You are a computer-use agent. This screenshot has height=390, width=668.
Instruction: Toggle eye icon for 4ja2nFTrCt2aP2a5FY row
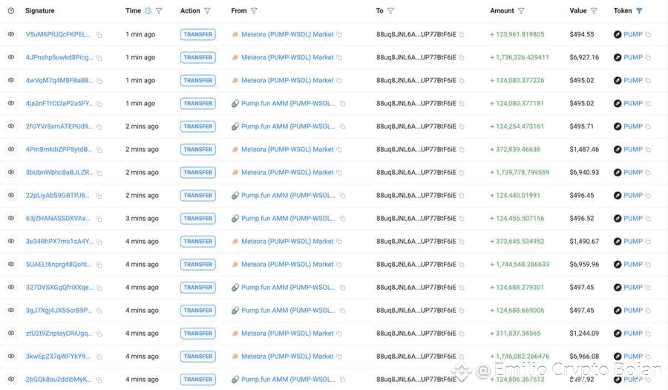click(11, 103)
